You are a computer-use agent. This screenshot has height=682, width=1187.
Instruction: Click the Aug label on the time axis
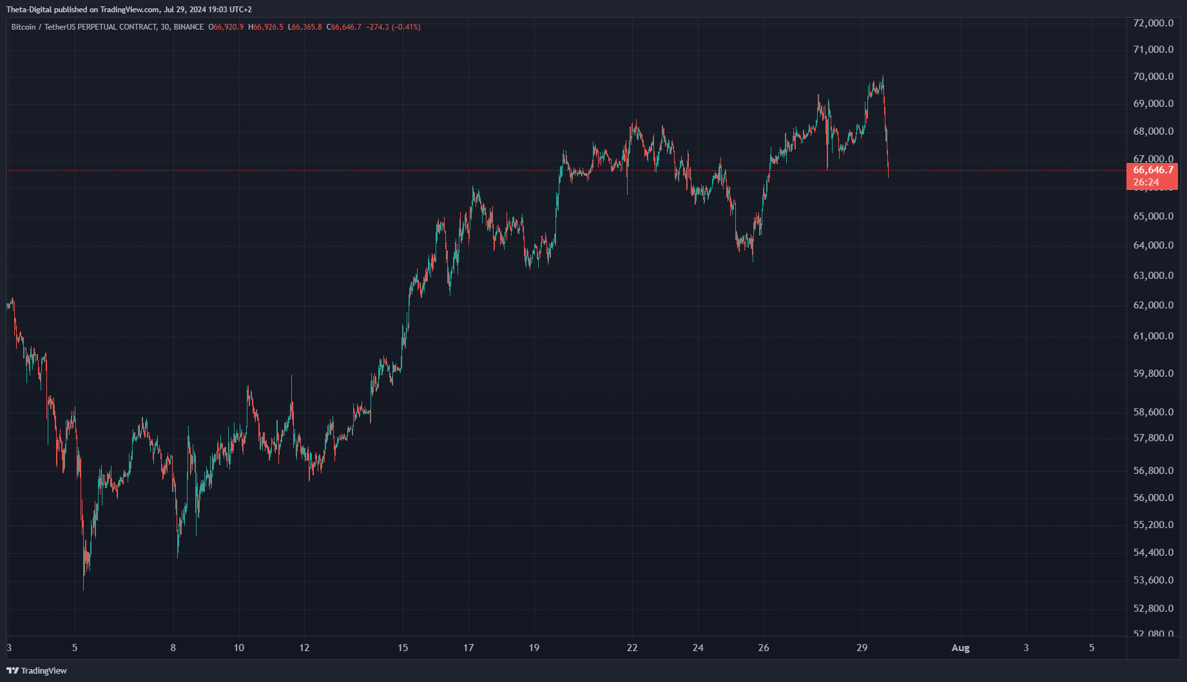pyautogui.click(x=960, y=648)
